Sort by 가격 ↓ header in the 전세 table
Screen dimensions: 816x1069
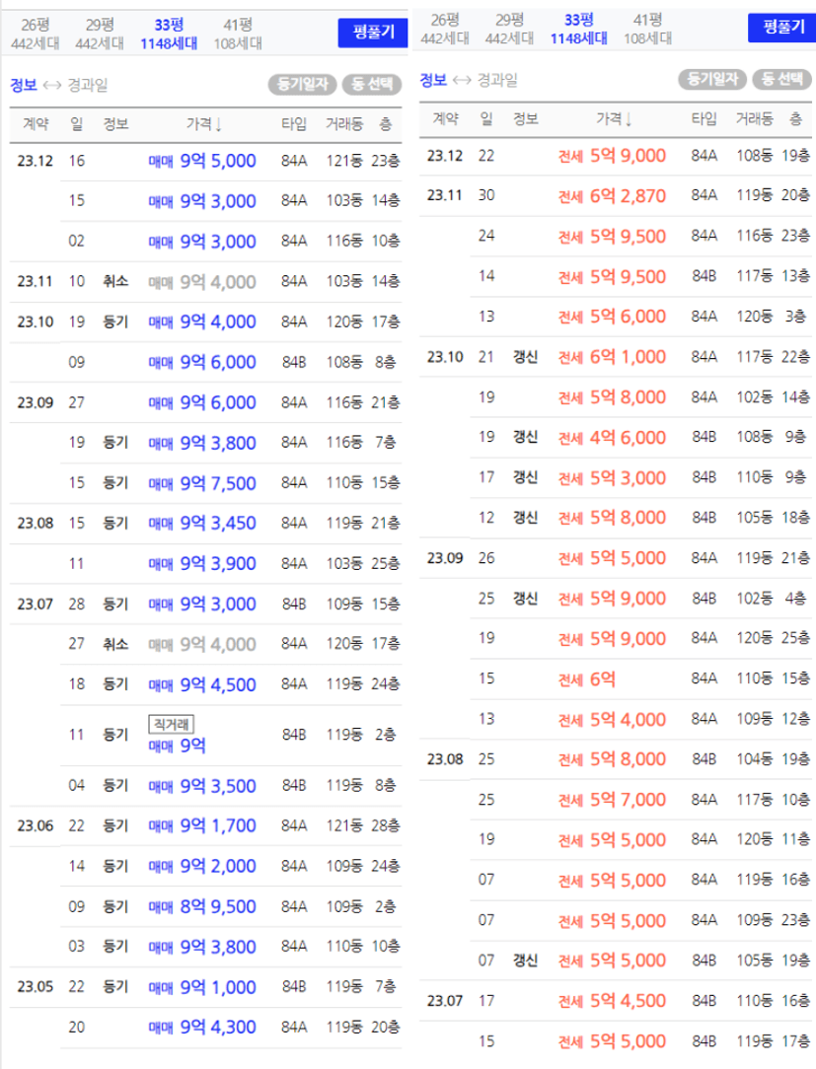[x=614, y=119]
